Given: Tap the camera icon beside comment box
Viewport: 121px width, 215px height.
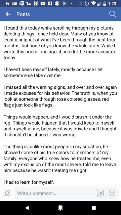Looking at the screenshot, I should coord(7,193).
